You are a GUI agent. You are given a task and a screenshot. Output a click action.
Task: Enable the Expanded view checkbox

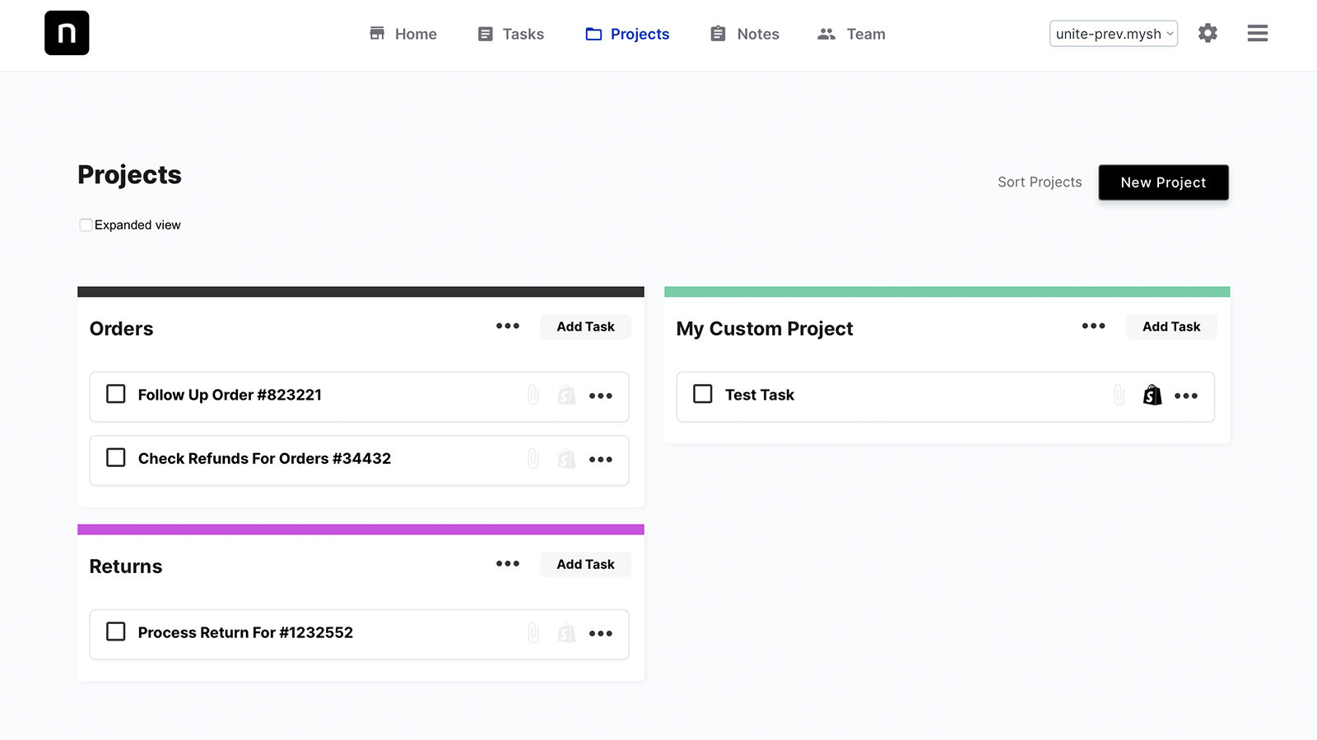(86, 224)
